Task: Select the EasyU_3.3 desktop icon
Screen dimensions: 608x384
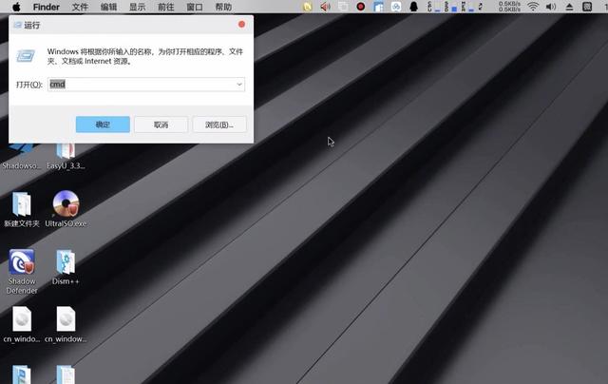Action: click(66, 152)
